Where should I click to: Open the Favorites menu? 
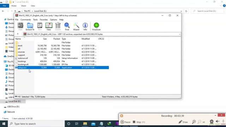pyautogui.click(x=44, y=20)
